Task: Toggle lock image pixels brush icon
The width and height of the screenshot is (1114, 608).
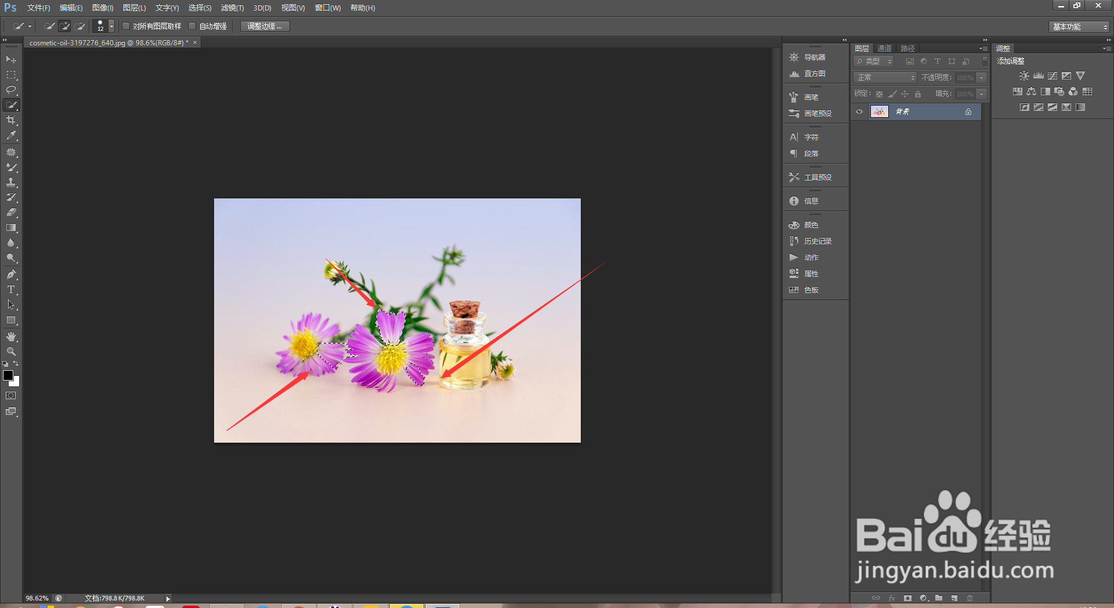Action: click(x=892, y=94)
